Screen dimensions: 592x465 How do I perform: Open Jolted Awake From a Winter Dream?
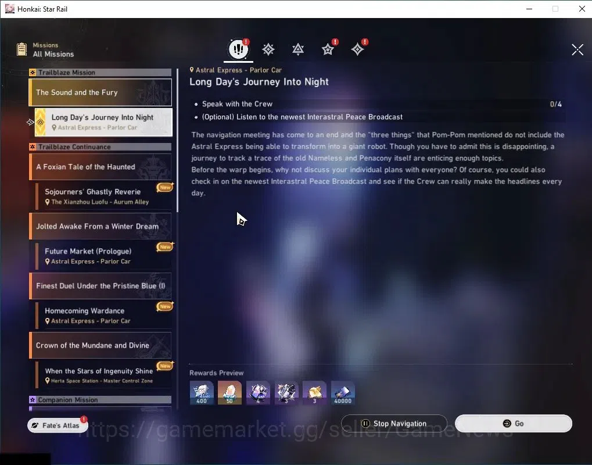click(x=101, y=226)
